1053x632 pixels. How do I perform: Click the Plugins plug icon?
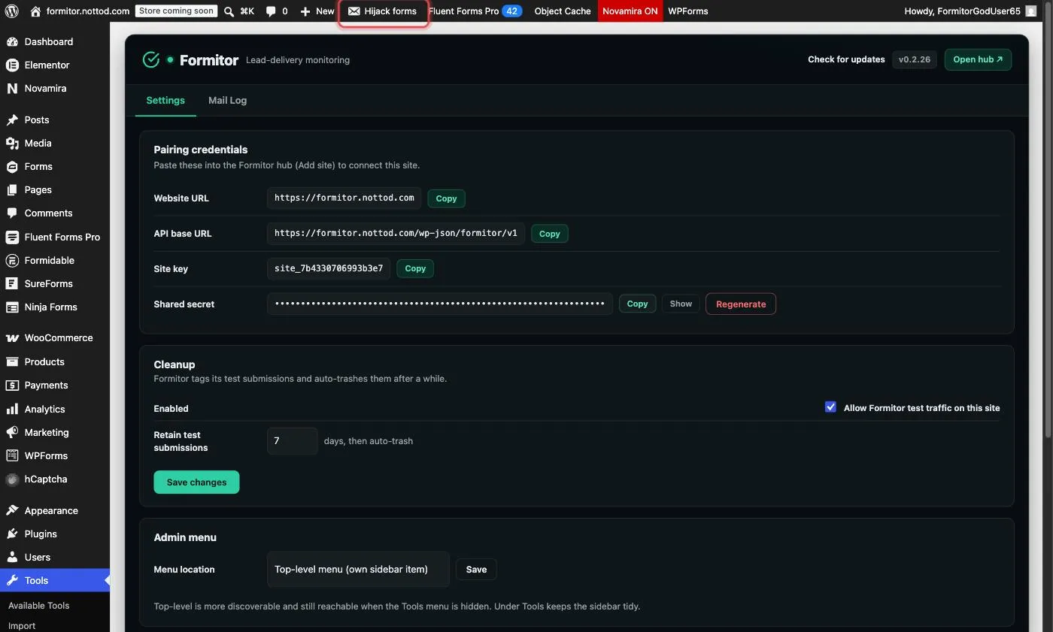(12, 534)
